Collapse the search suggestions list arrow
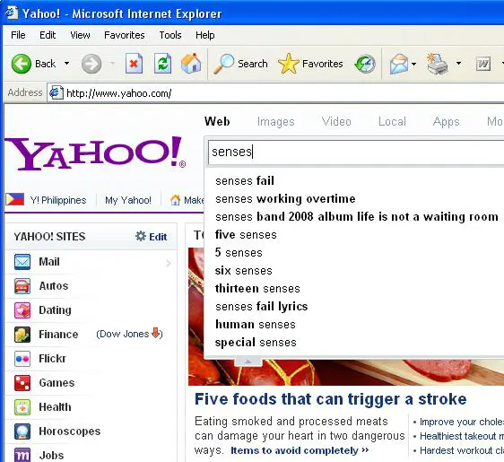 pyautogui.click(x=248, y=362)
